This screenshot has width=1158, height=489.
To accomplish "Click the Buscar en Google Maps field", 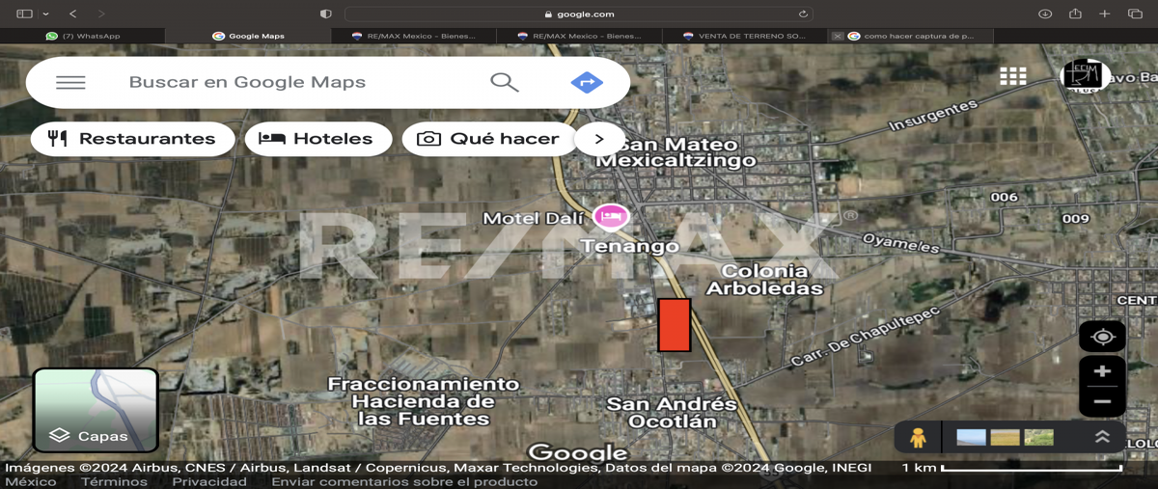I will pyautogui.click(x=289, y=82).
